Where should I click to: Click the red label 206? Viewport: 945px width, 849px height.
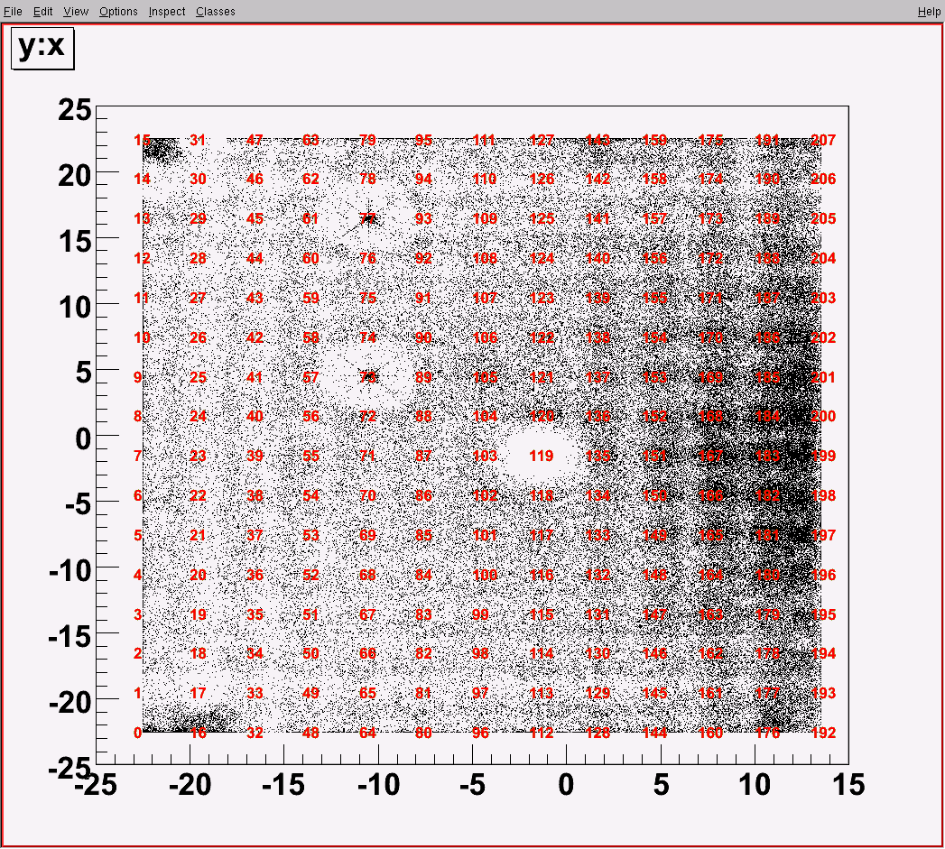(x=823, y=179)
